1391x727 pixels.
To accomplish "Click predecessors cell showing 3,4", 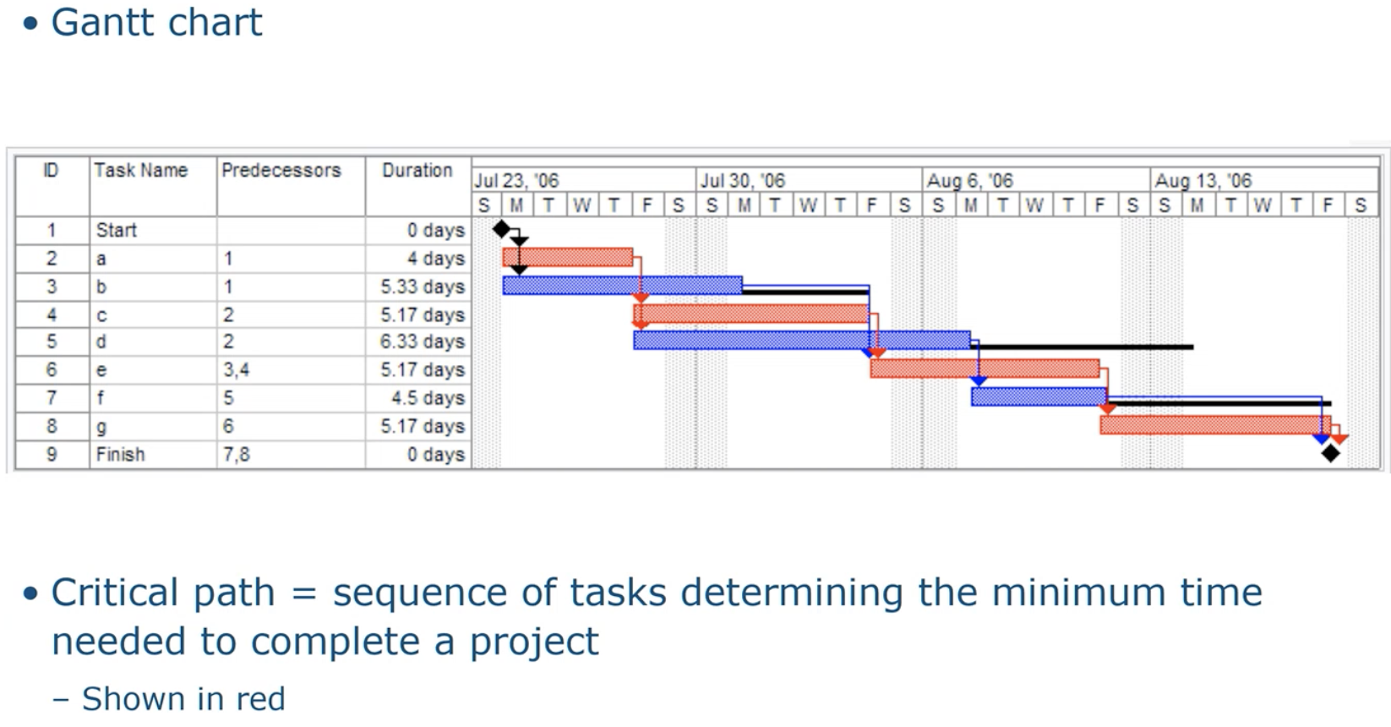I will (236, 369).
